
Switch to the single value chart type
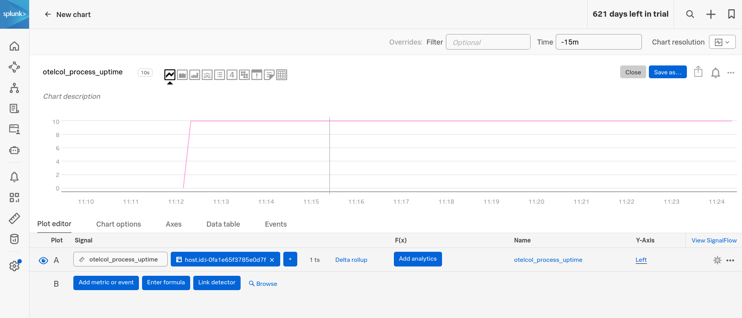click(232, 74)
